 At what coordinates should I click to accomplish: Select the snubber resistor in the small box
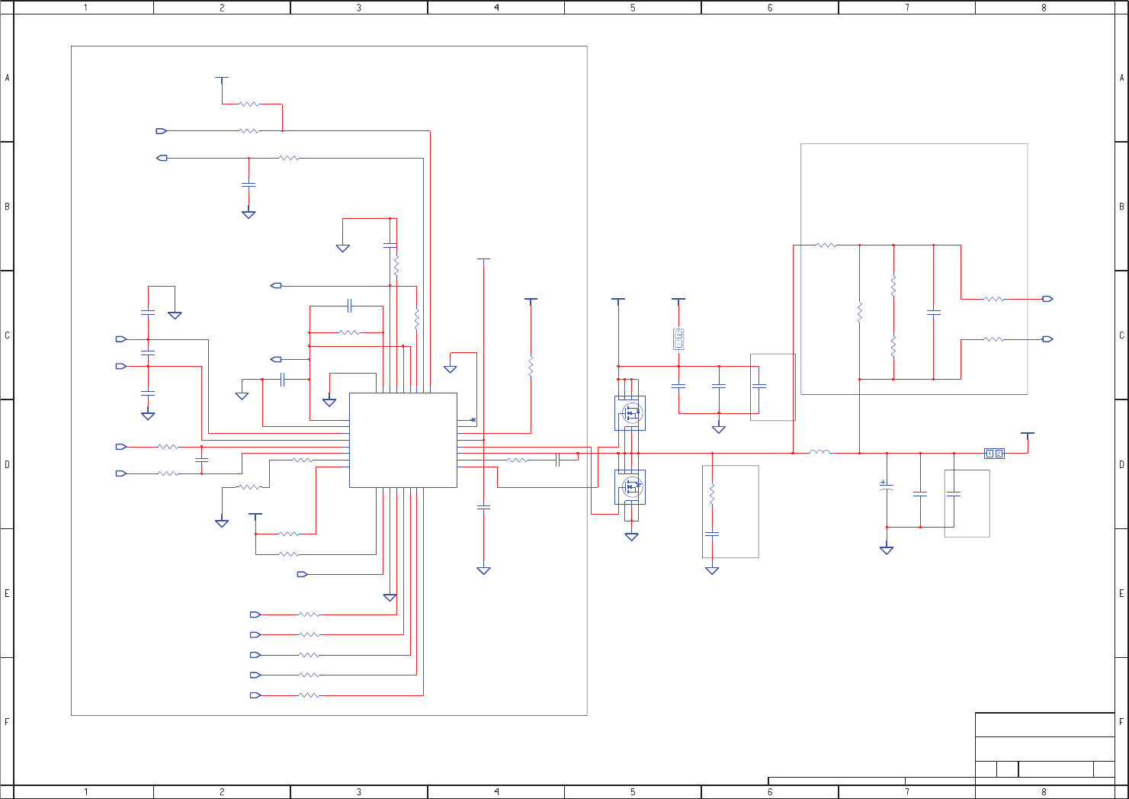[712, 493]
